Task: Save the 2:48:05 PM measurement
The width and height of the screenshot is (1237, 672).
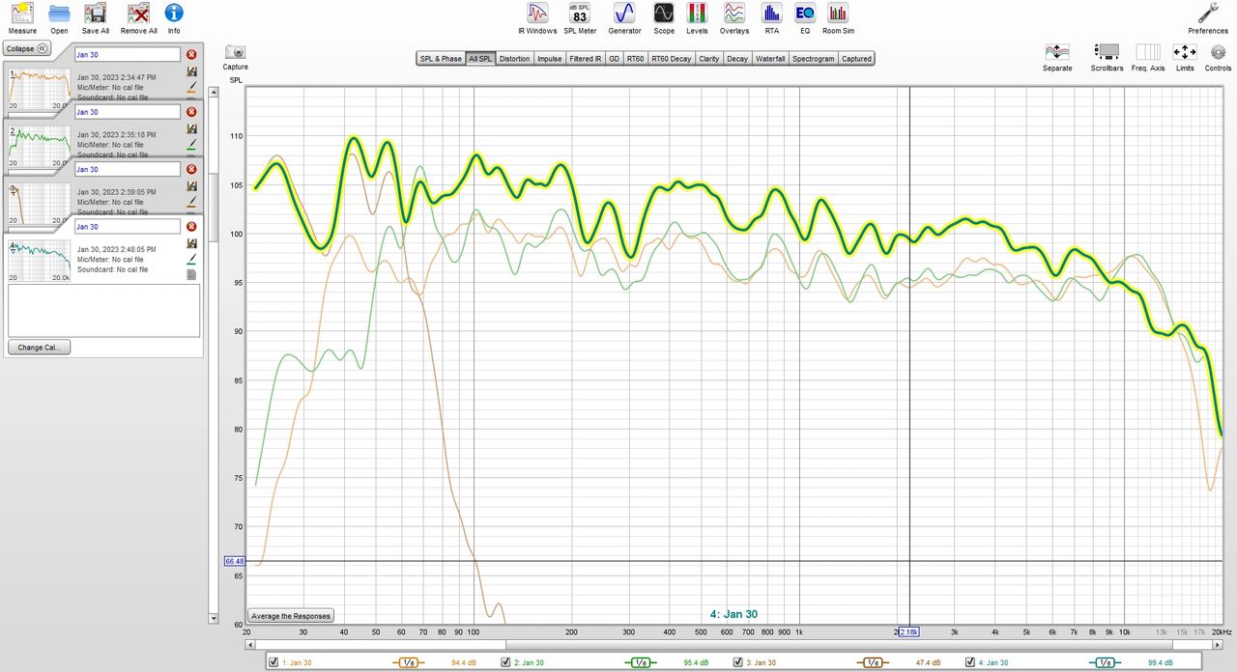Action: [191, 243]
